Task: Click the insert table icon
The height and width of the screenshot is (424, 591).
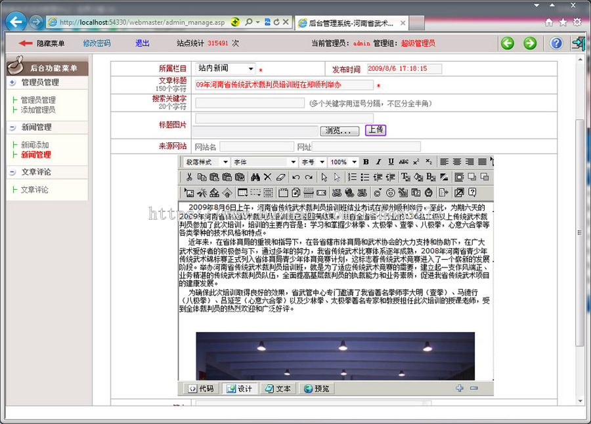Action: coord(242,192)
